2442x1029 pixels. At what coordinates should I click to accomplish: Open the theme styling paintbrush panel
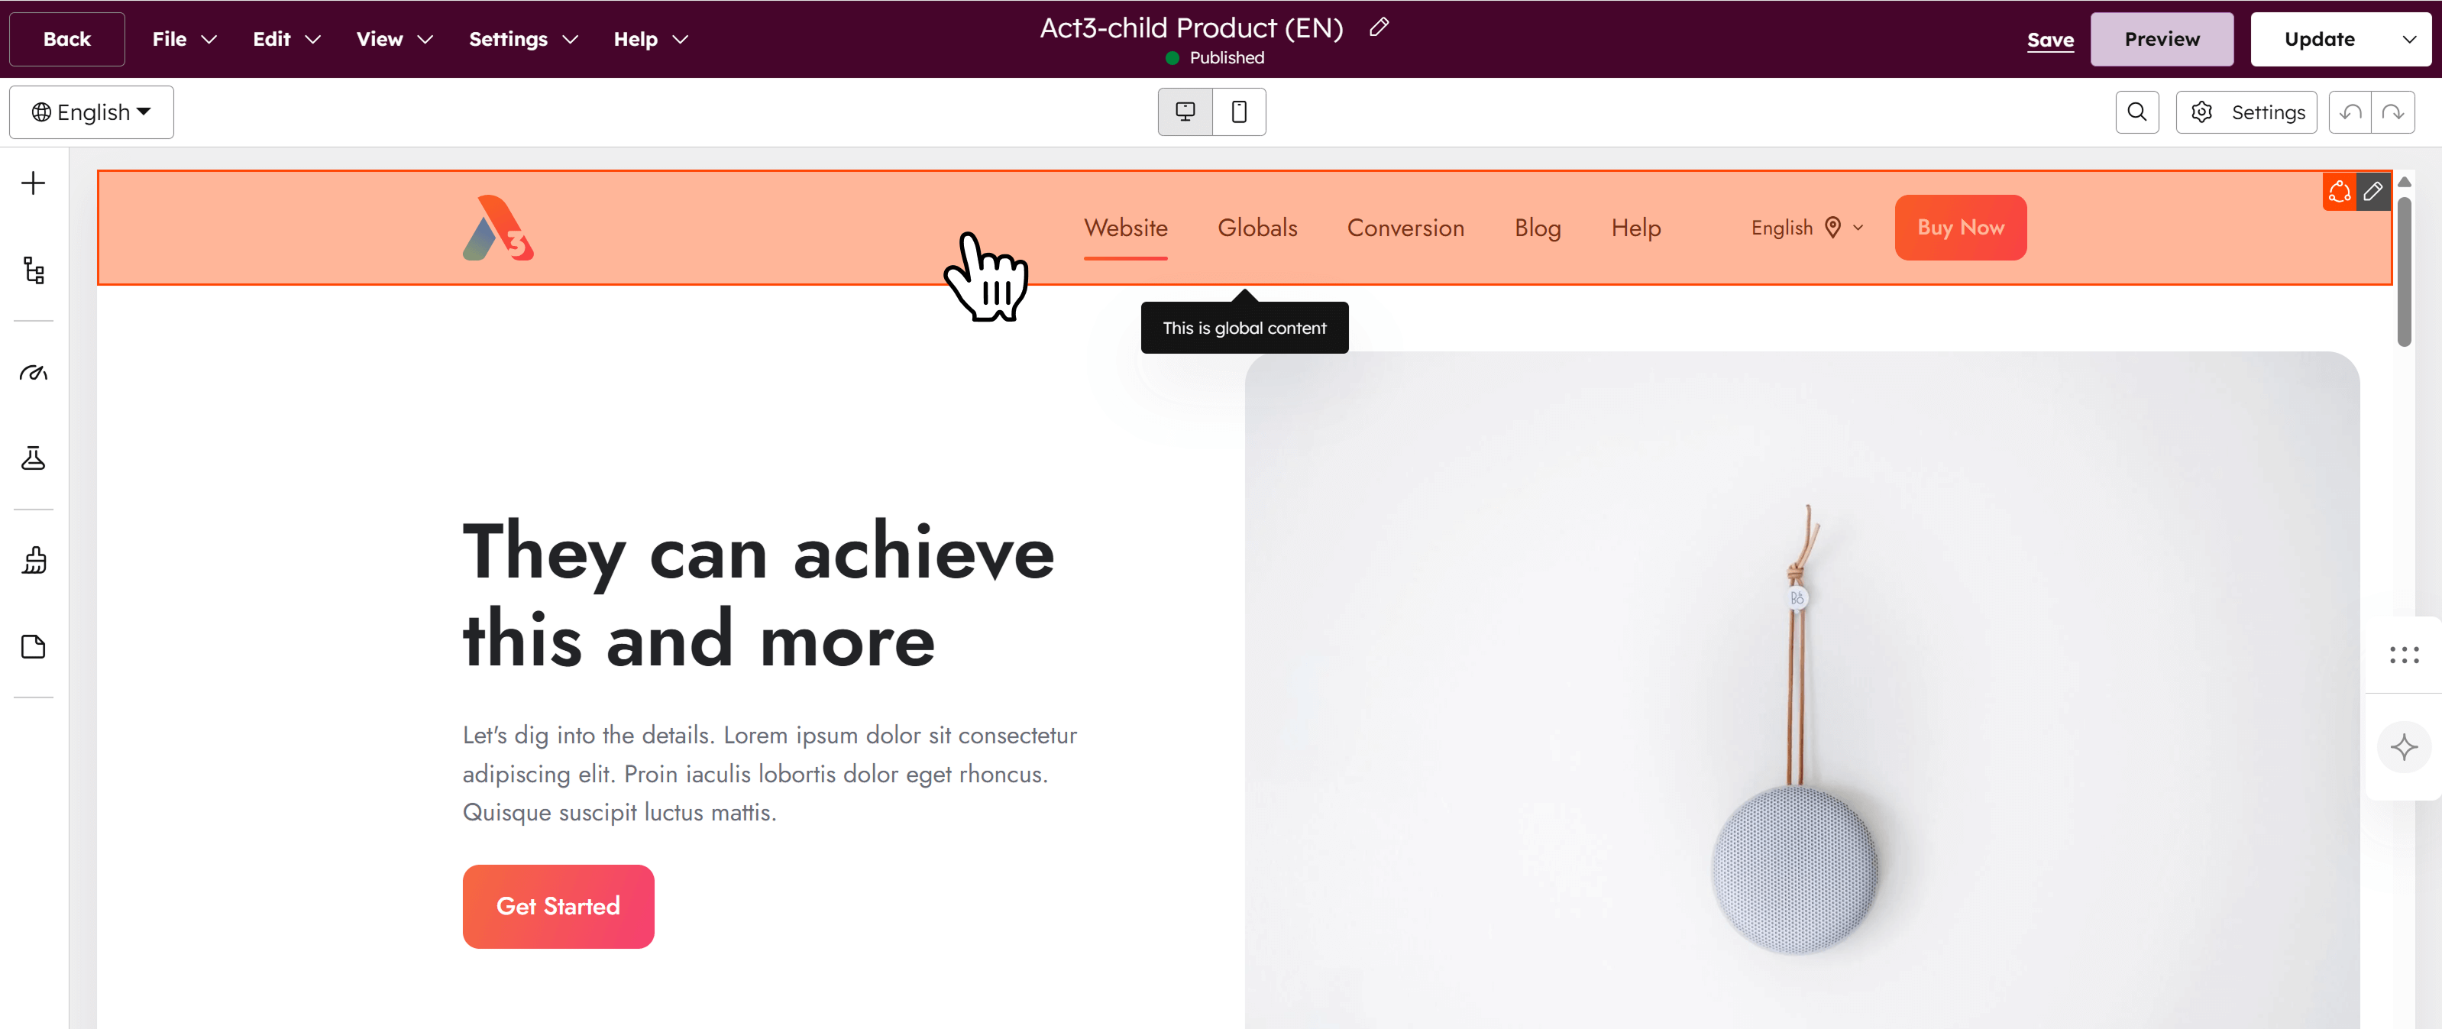pyautogui.click(x=34, y=559)
